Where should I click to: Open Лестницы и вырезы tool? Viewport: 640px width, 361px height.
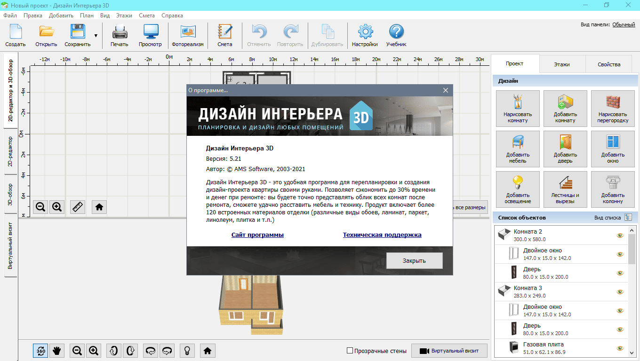565,189
